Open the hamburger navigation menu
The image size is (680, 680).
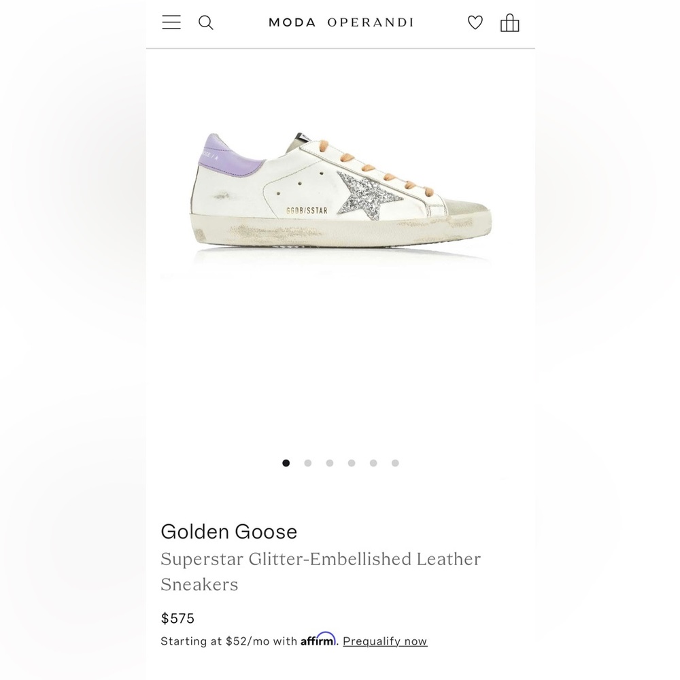click(171, 22)
